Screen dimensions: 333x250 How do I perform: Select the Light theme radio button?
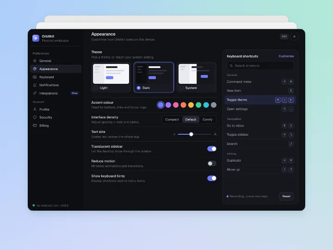(x=96, y=88)
